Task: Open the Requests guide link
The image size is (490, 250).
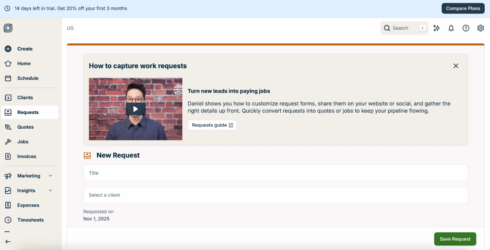Action: (x=212, y=125)
